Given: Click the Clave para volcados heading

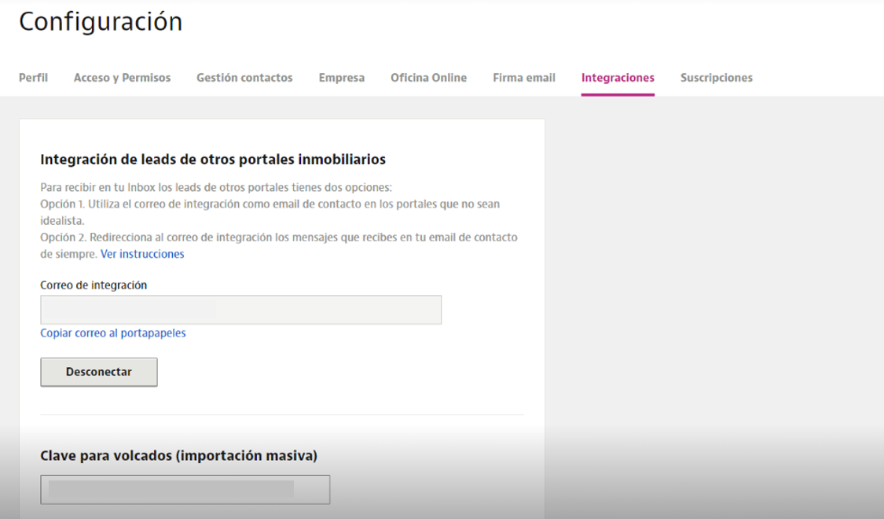Looking at the screenshot, I should tap(178, 455).
